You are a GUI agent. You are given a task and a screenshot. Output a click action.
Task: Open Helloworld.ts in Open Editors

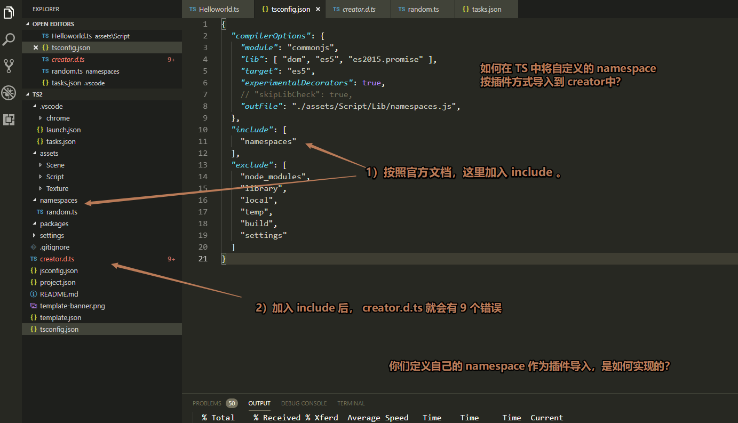click(x=102, y=36)
